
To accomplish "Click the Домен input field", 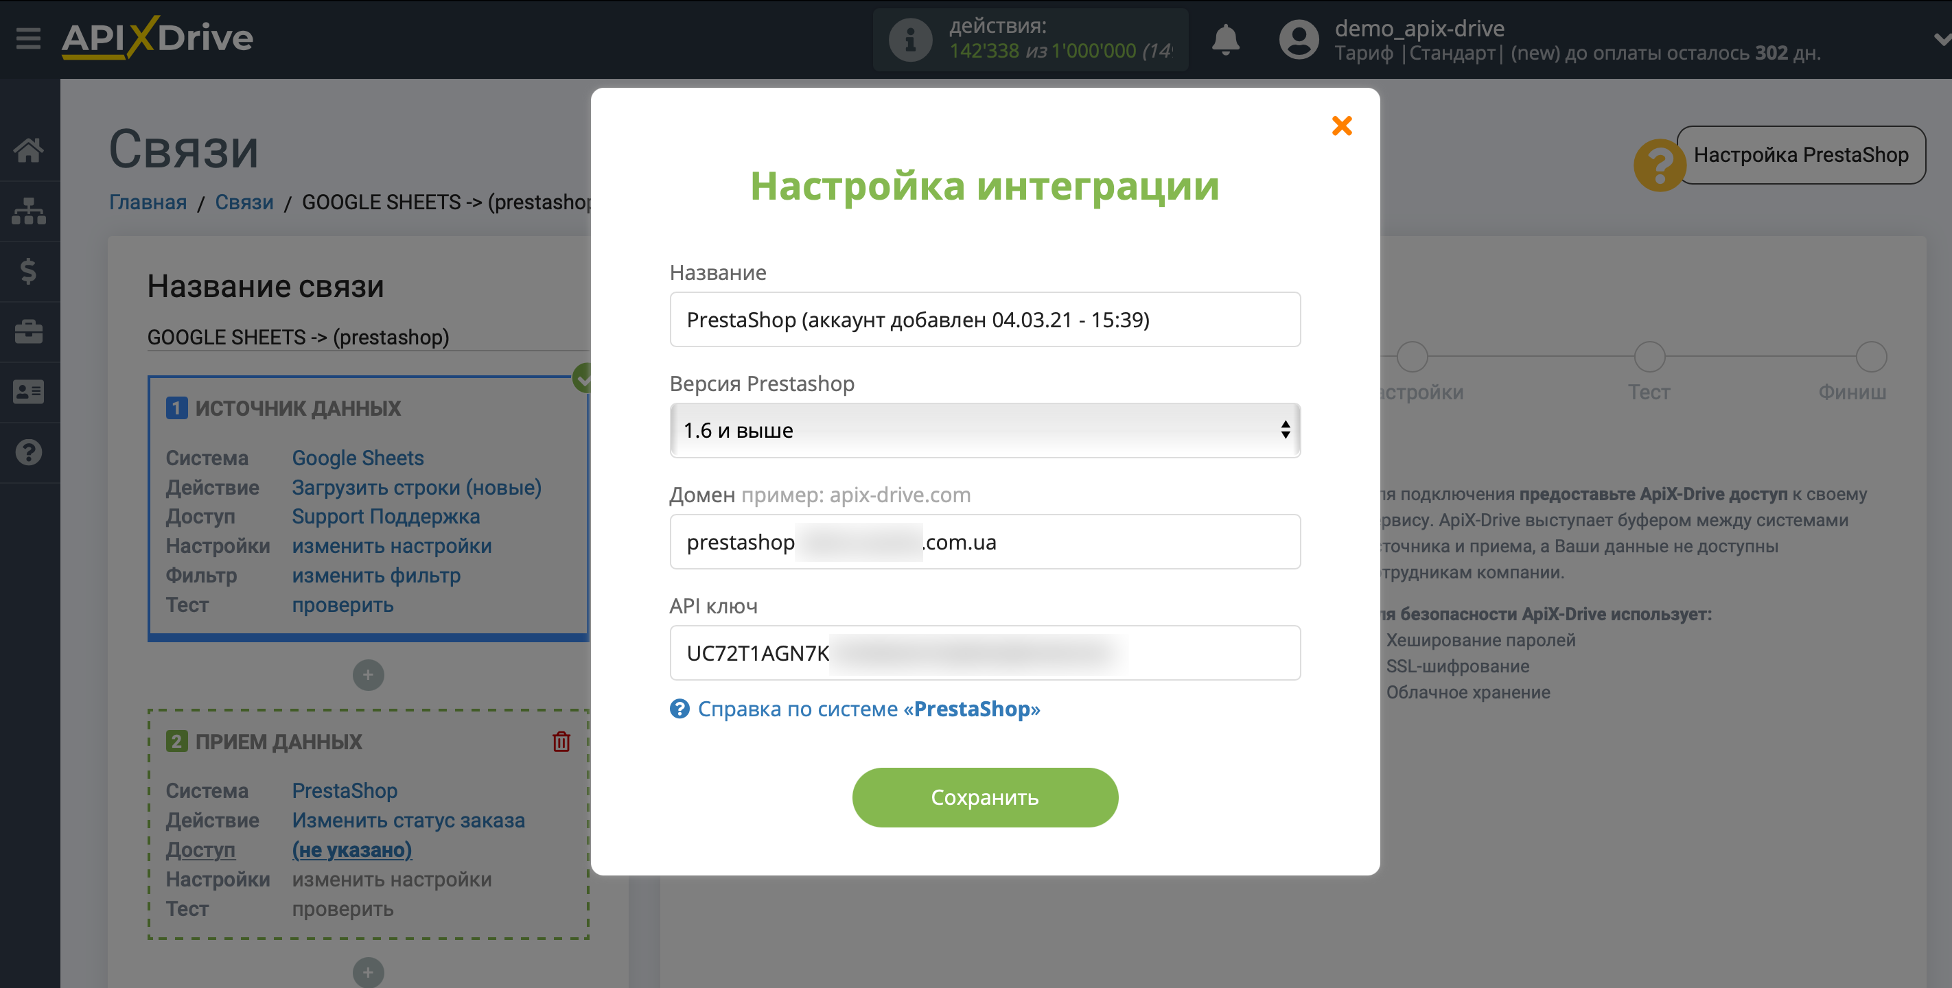I will [x=984, y=542].
